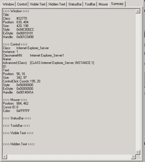The image size is (145, 162).
Task: Click the horizontal scrollbar left arrow
Action: click(5, 157)
